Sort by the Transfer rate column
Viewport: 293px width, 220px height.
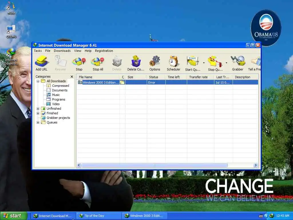(200, 77)
